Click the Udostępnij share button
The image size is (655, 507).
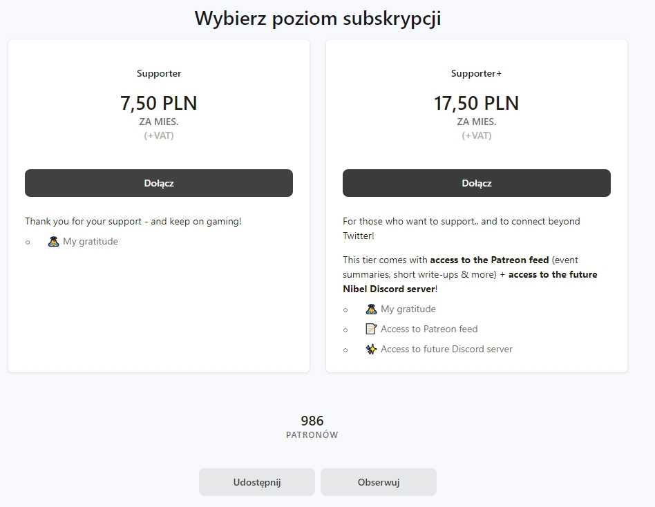(x=257, y=482)
